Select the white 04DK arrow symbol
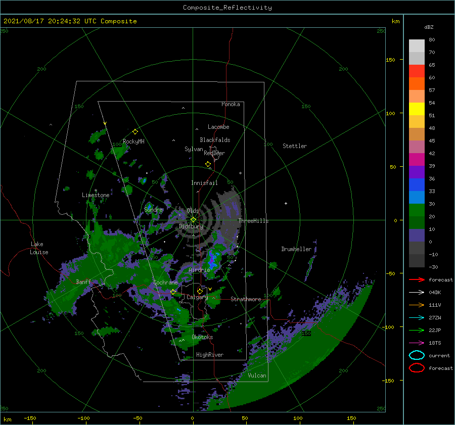455x425 pixels. [417, 293]
